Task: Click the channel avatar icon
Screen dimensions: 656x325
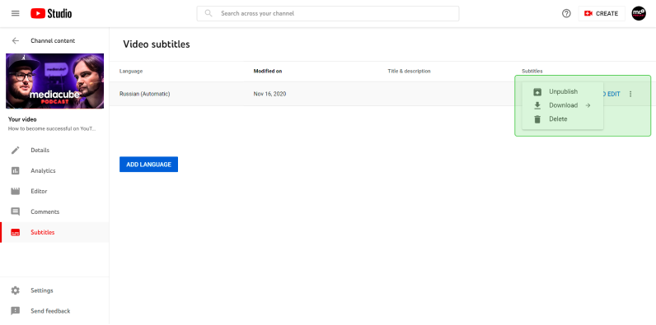Action: 639,13
